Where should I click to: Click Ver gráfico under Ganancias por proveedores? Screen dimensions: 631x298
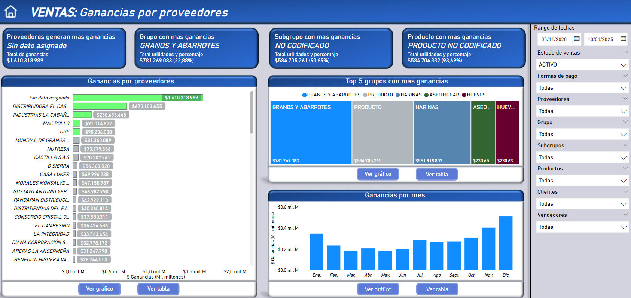click(100, 289)
